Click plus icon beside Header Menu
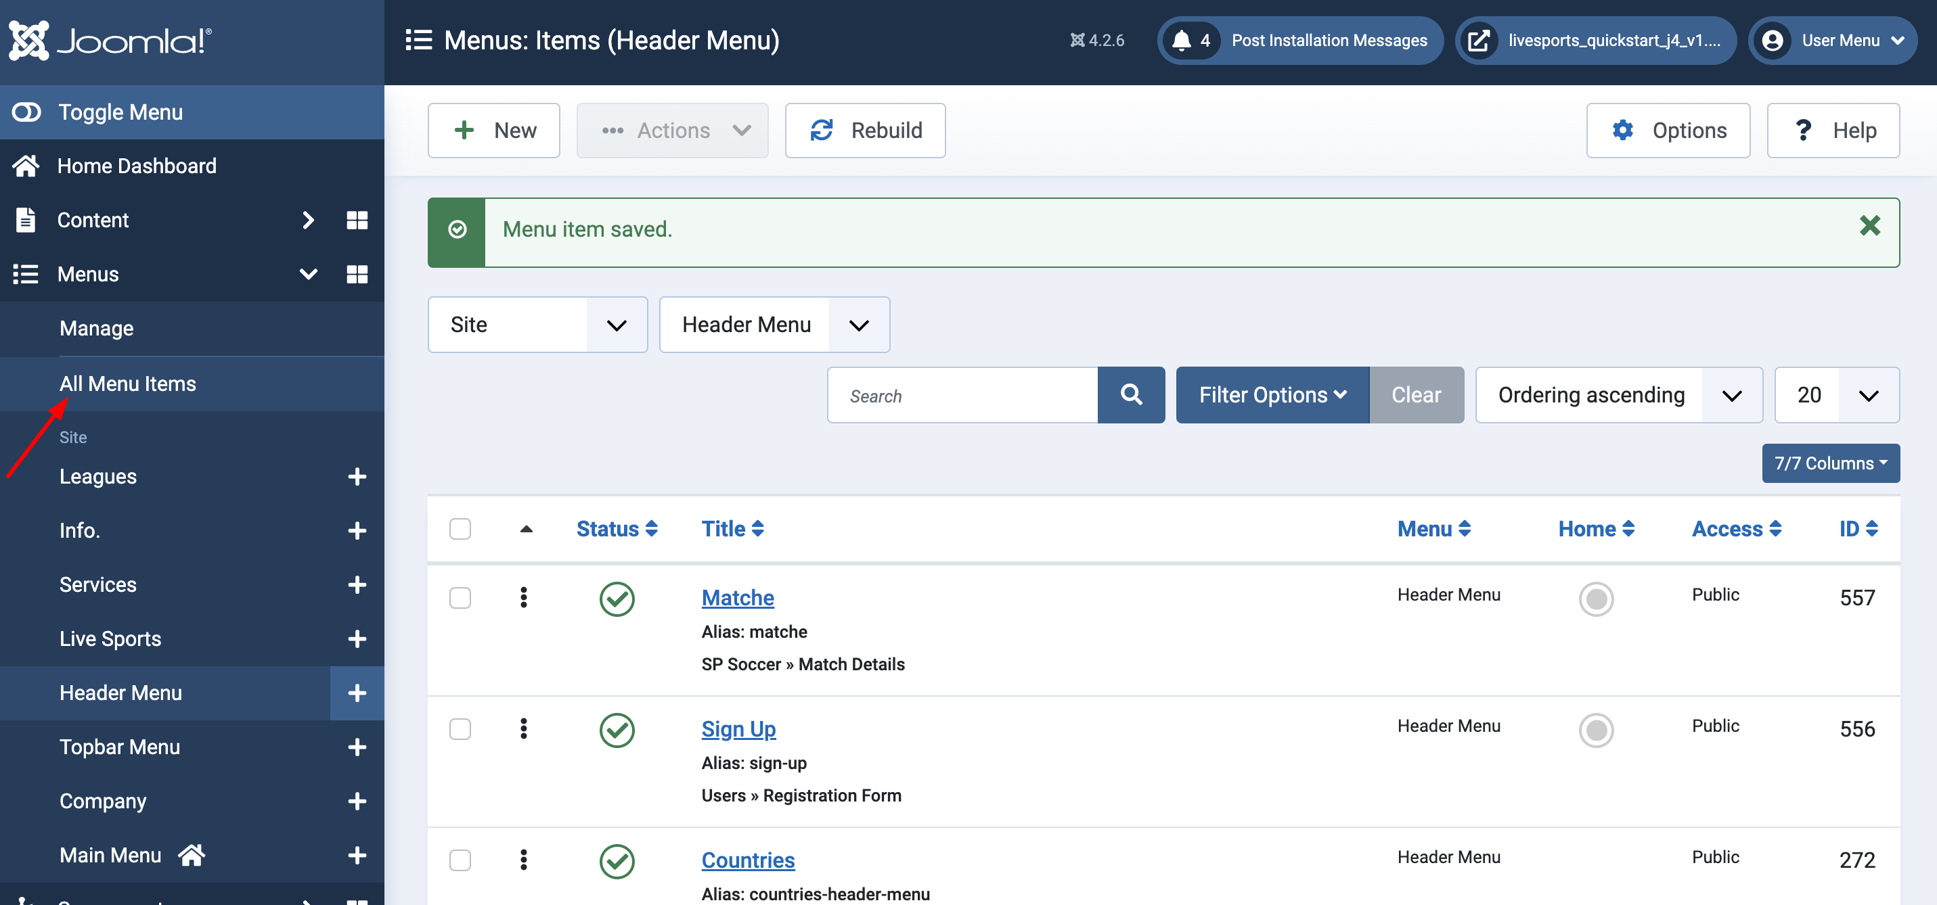The width and height of the screenshot is (1937, 905). [357, 693]
